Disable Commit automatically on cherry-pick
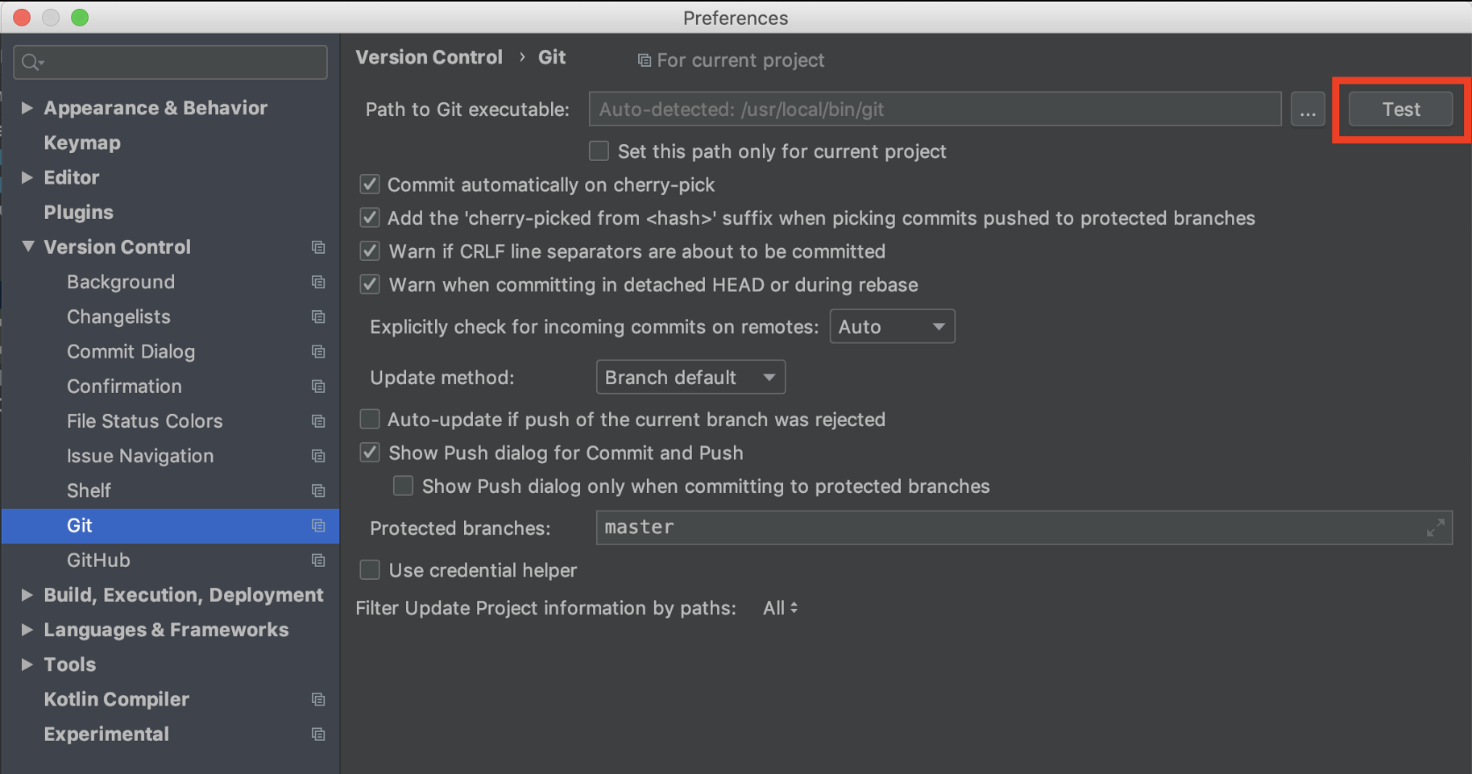The width and height of the screenshot is (1472, 774). [x=370, y=184]
